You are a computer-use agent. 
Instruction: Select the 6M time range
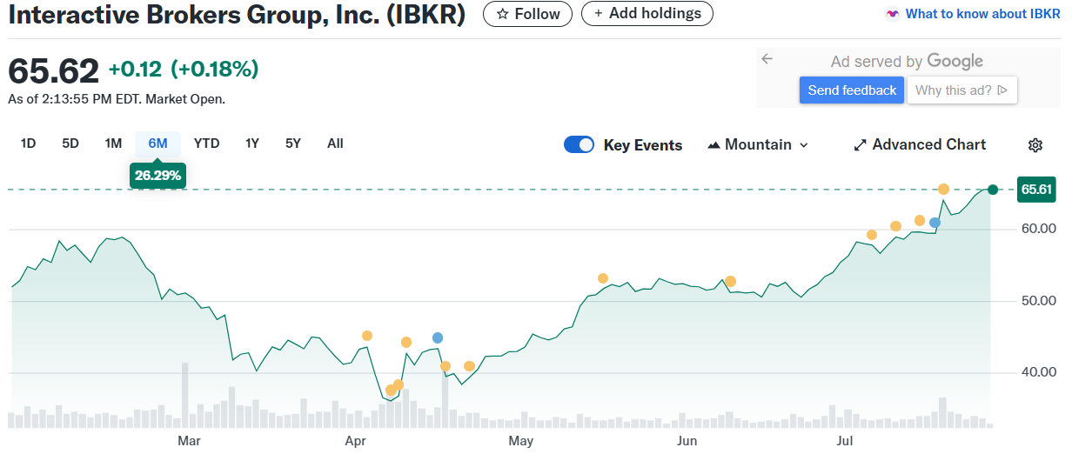click(x=157, y=144)
